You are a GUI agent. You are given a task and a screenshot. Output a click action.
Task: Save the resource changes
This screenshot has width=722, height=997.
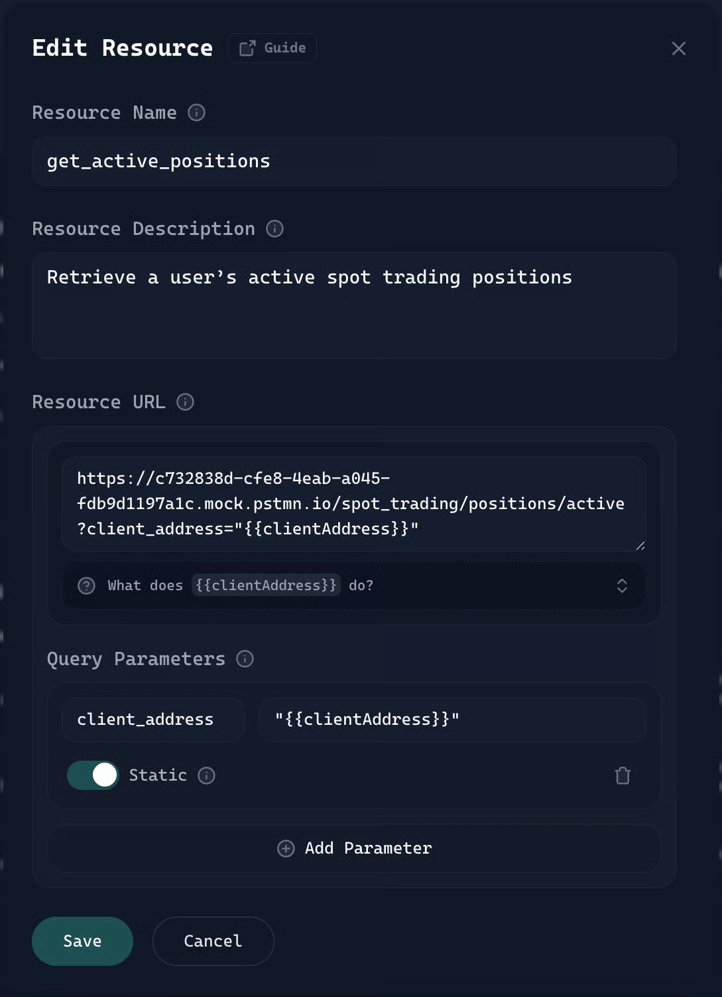pyautogui.click(x=82, y=941)
